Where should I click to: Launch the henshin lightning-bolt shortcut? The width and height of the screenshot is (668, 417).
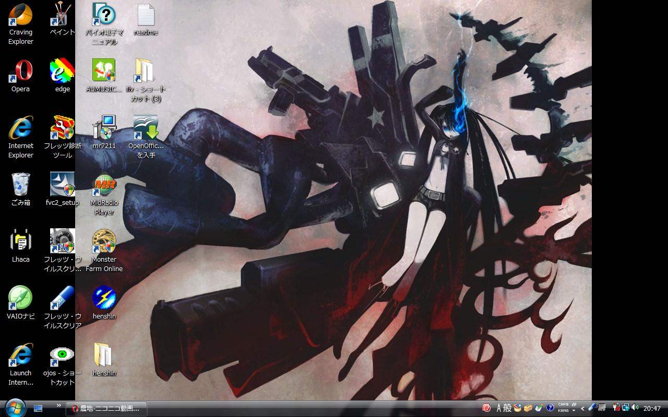(104, 303)
